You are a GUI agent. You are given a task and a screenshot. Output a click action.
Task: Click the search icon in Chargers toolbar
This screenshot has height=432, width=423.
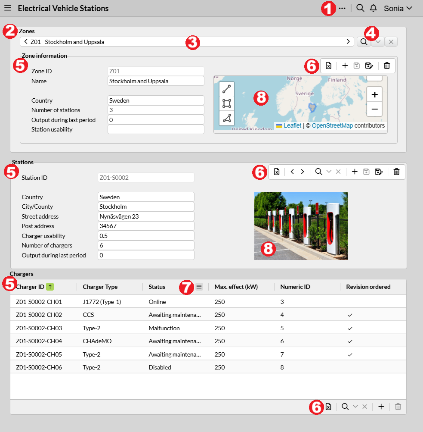click(x=345, y=407)
